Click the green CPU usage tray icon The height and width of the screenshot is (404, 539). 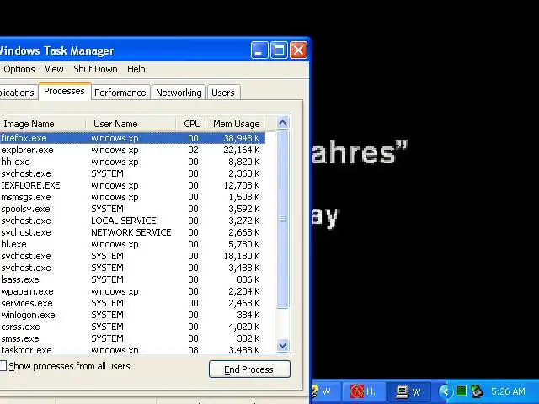click(461, 391)
